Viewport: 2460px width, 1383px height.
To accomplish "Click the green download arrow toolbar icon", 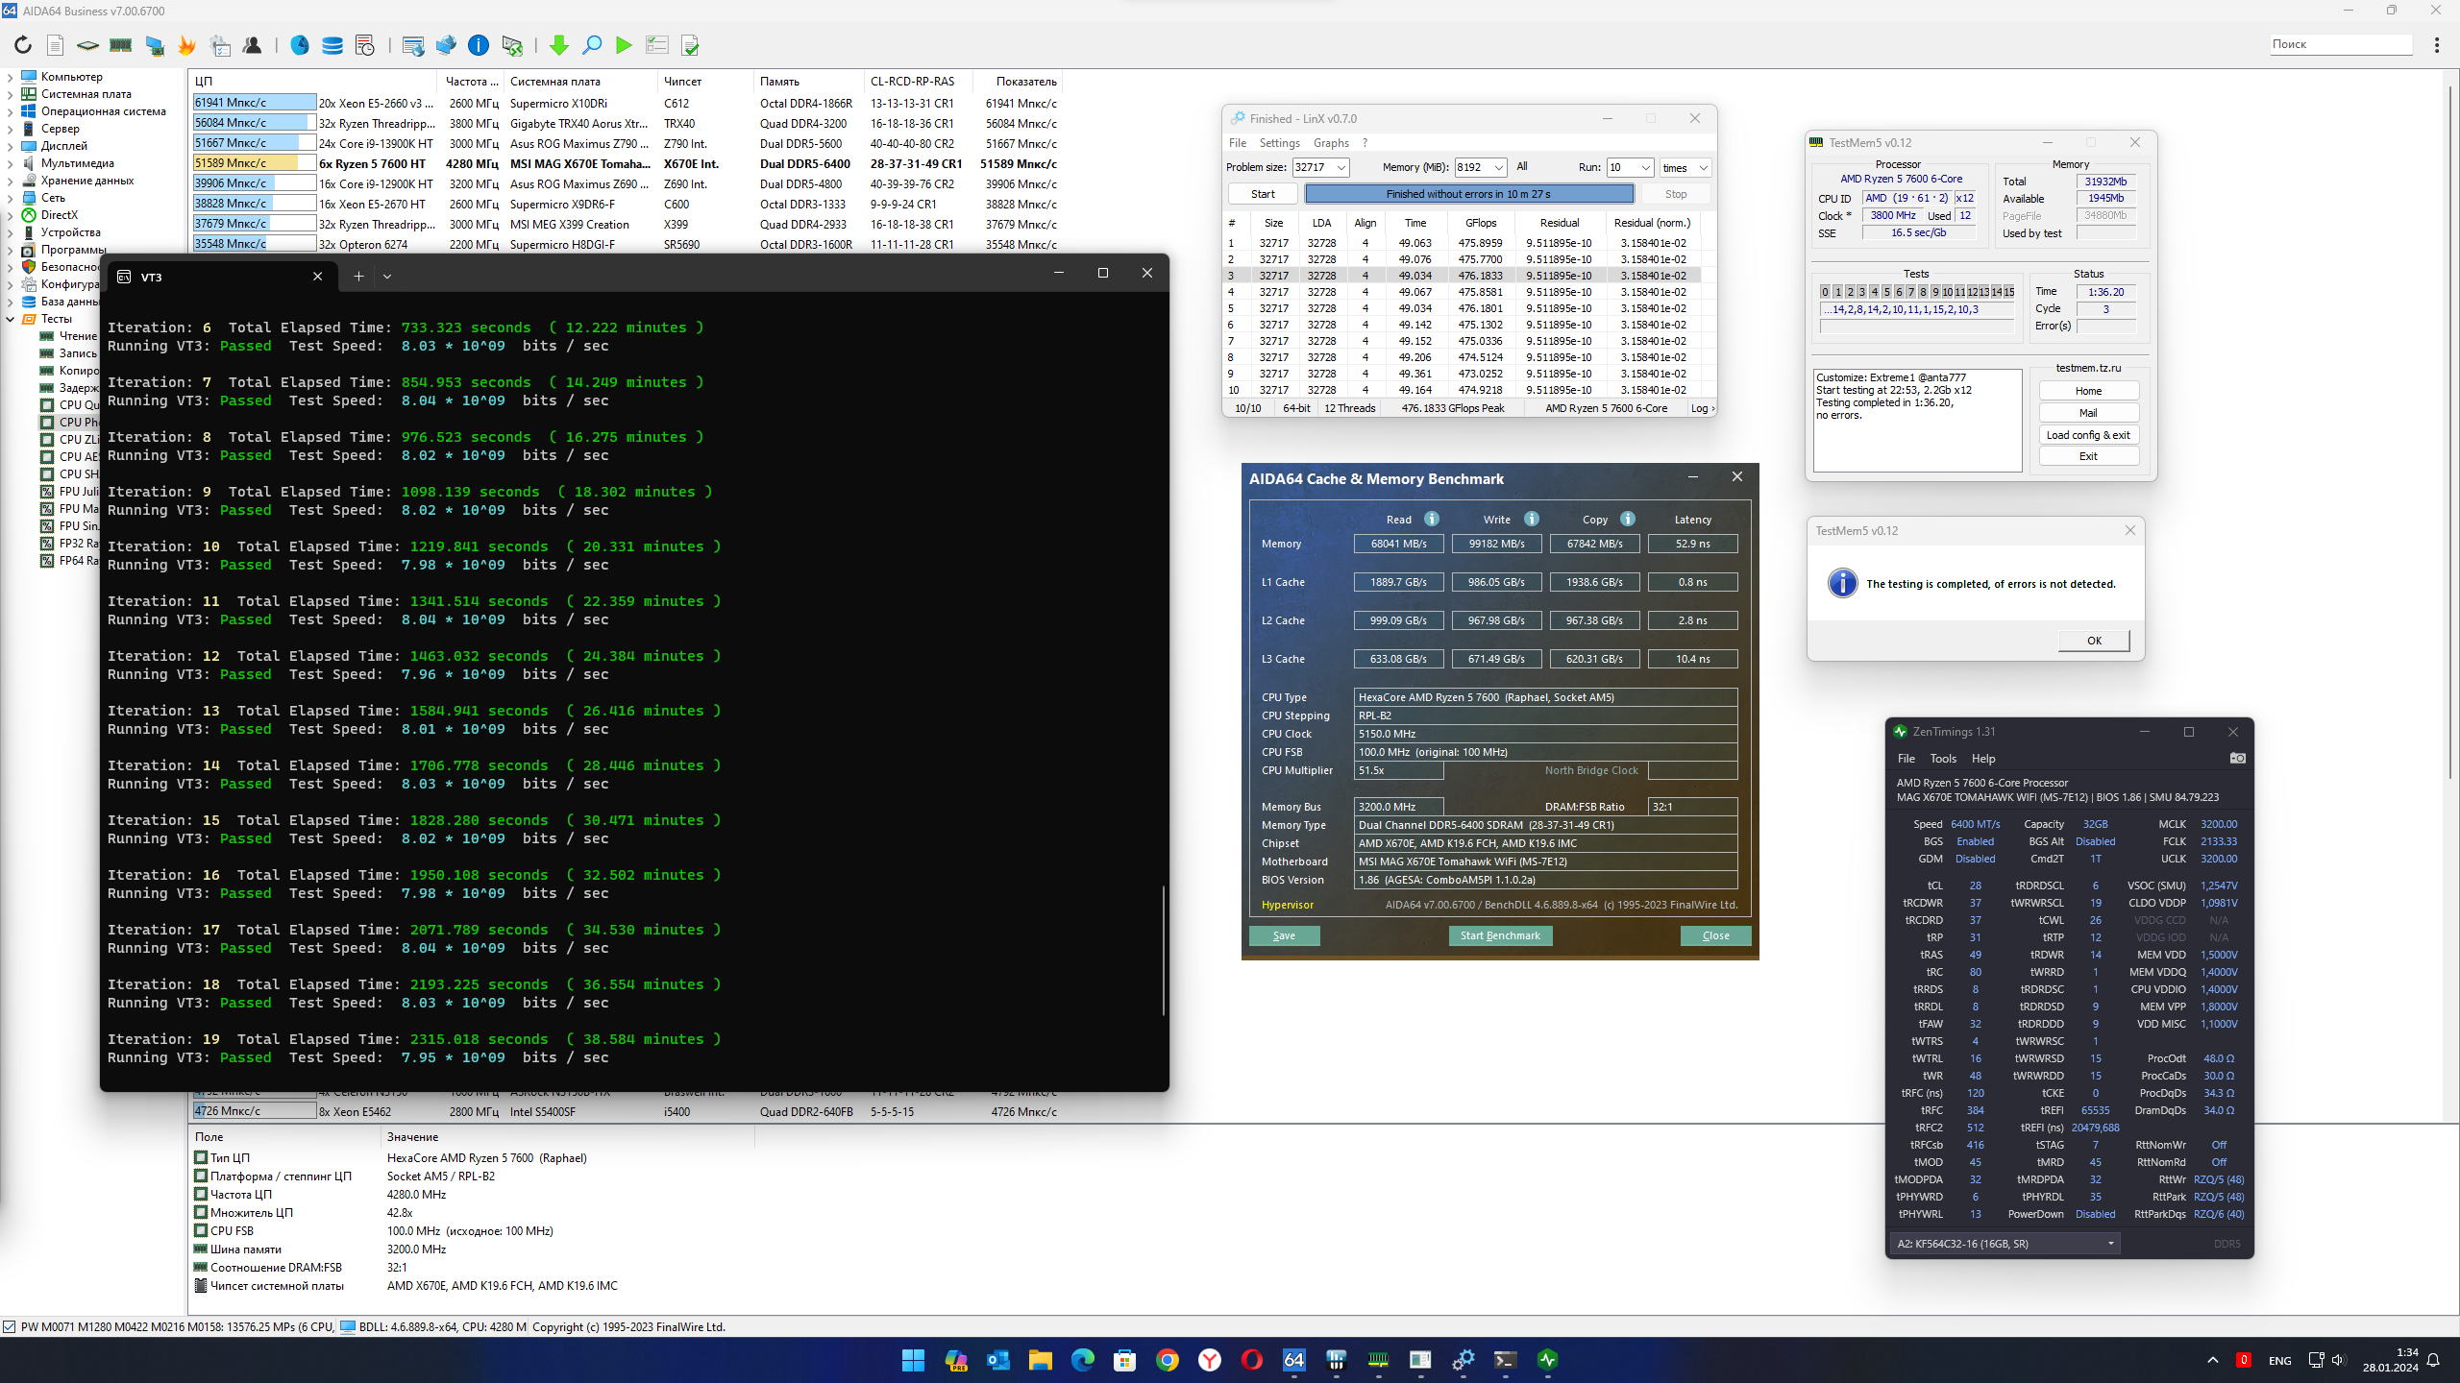I will (x=558, y=45).
